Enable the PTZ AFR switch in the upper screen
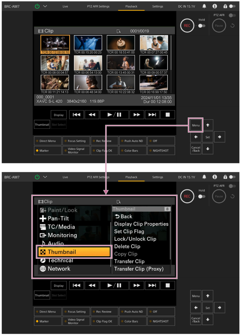 [x=234, y=15]
